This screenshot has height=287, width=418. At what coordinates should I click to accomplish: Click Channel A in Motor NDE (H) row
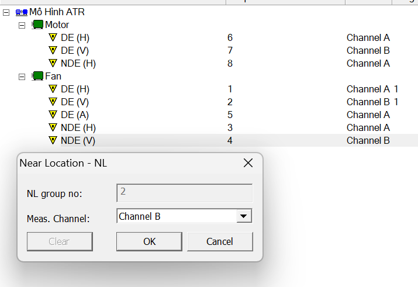(368, 63)
